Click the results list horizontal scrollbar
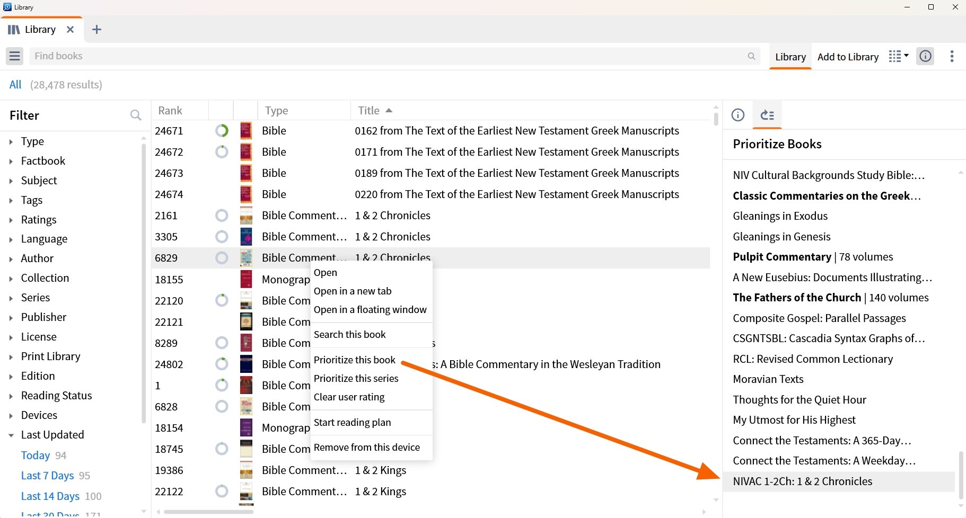This screenshot has height=518, width=966. (x=208, y=512)
